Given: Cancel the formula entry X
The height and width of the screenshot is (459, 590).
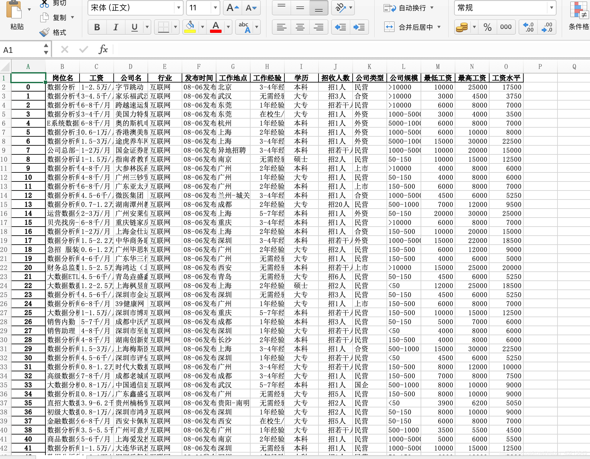Looking at the screenshot, I should click(x=65, y=49).
